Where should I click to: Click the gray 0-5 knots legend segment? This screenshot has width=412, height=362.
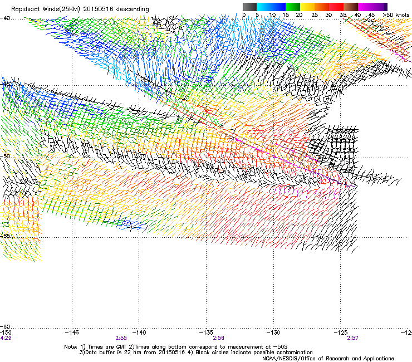(x=249, y=7)
